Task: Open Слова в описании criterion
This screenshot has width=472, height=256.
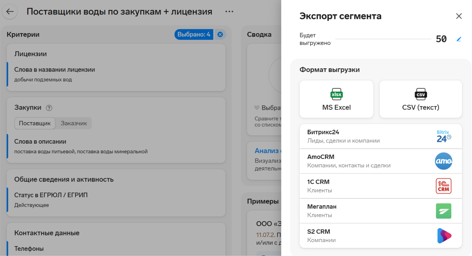Action: point(116,146)
